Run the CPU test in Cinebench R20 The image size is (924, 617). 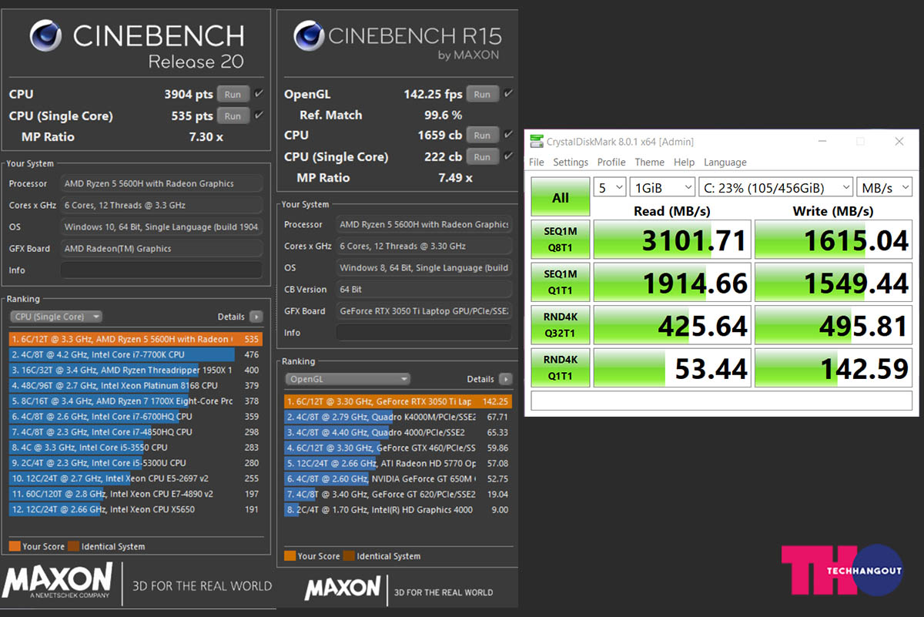pos(233,95)
